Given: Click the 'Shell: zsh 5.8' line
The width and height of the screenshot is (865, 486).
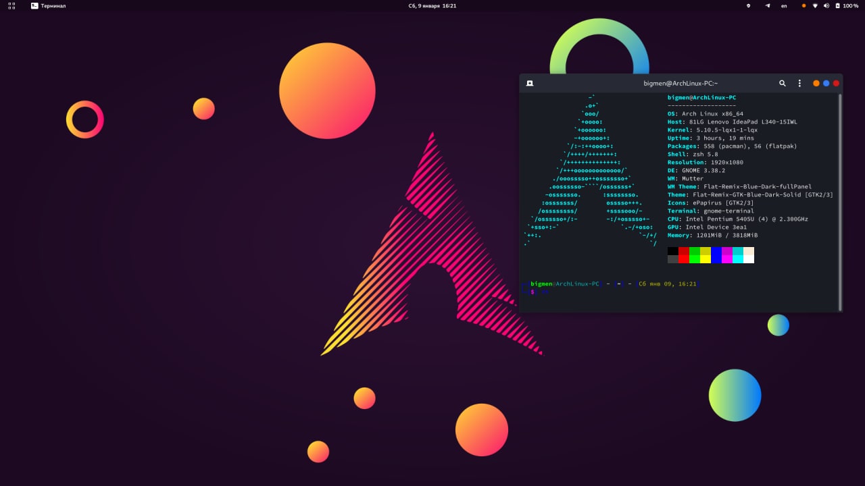Looking at the screenshot, I should pyautogui.click(x=693, y=155).
